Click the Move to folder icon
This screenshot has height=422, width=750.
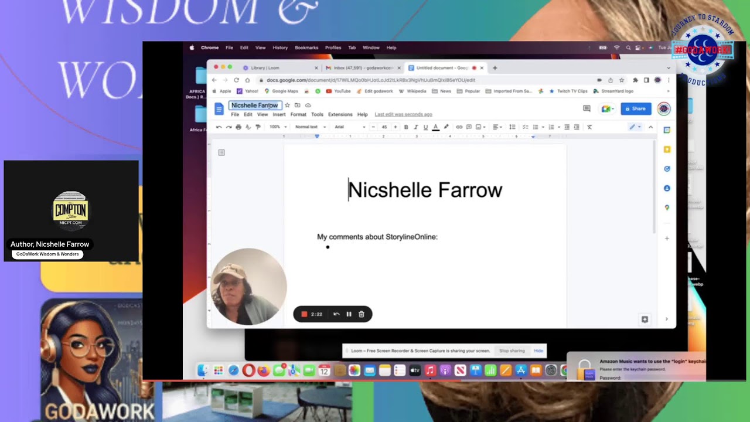pos(297,105)
